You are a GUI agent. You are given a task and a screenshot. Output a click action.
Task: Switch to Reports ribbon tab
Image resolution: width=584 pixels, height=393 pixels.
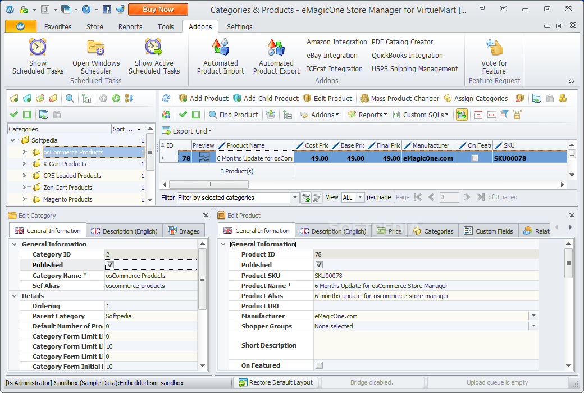(130, 26)
